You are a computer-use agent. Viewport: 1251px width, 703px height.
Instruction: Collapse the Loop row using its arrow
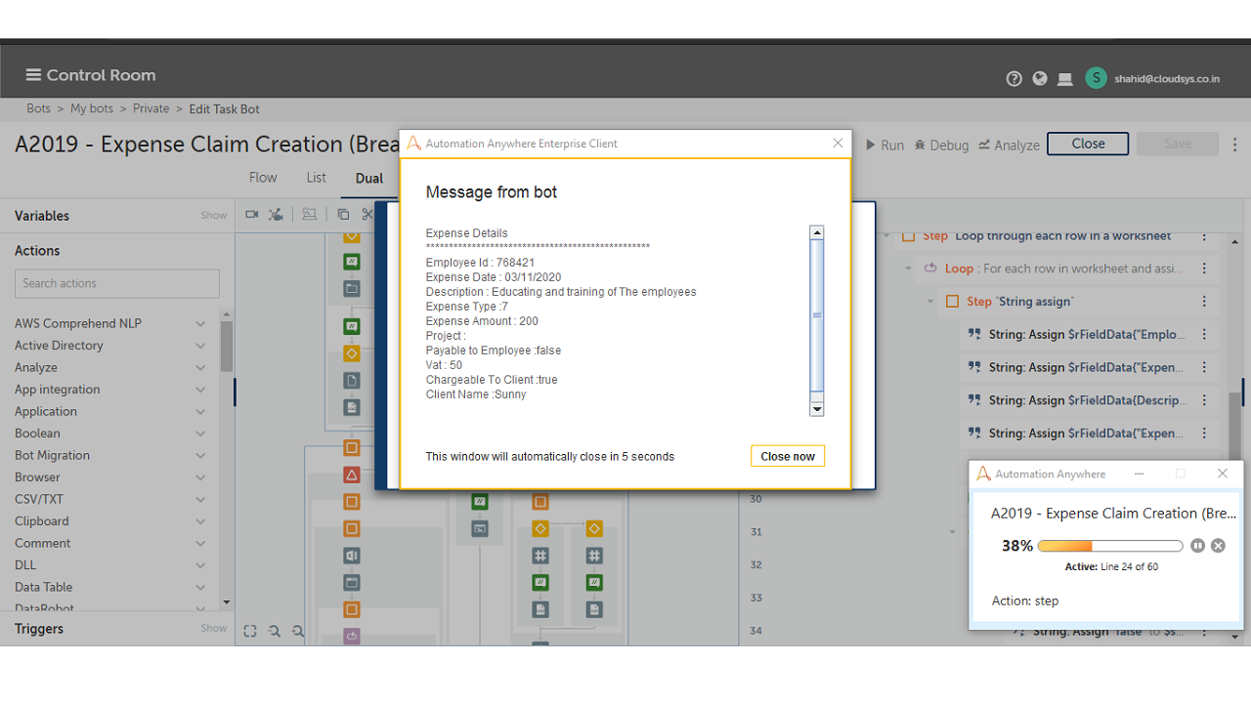908,269
